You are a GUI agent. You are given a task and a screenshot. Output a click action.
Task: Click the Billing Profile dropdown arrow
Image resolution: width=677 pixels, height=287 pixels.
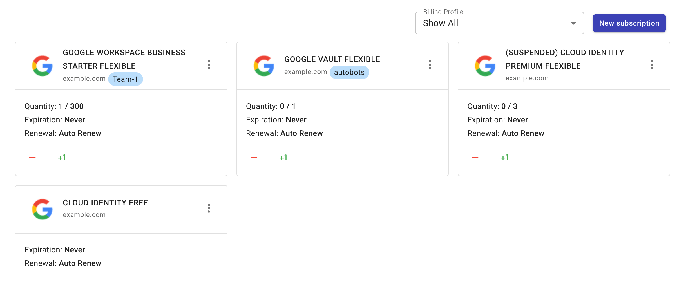click(573, 23)
